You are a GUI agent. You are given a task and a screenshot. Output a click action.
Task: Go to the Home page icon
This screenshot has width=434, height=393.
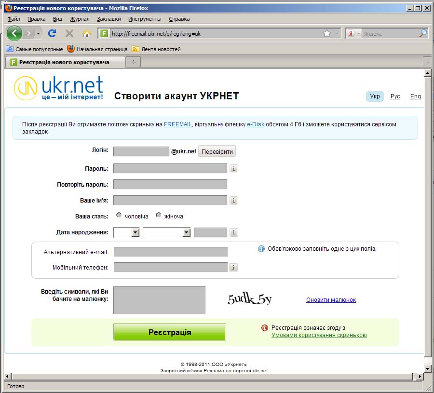87,33
